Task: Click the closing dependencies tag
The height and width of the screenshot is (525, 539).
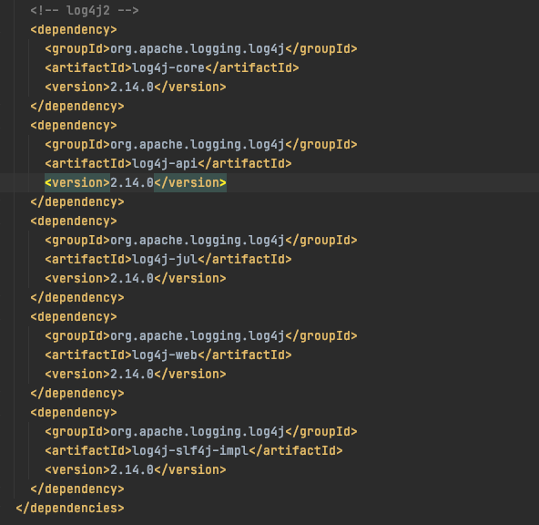Action: 70,509
